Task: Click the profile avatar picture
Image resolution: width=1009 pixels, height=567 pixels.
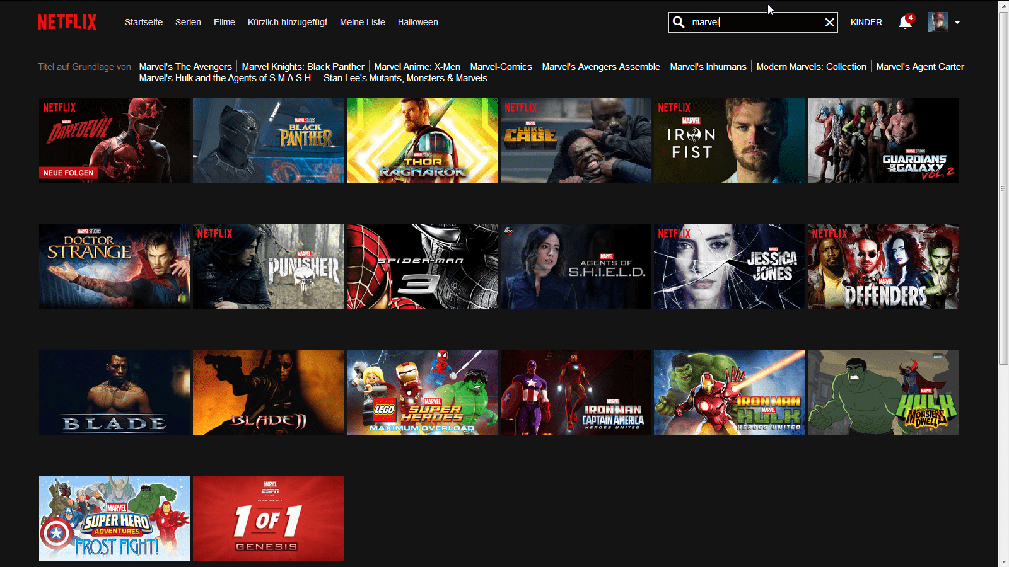Action: coord(938,22)
